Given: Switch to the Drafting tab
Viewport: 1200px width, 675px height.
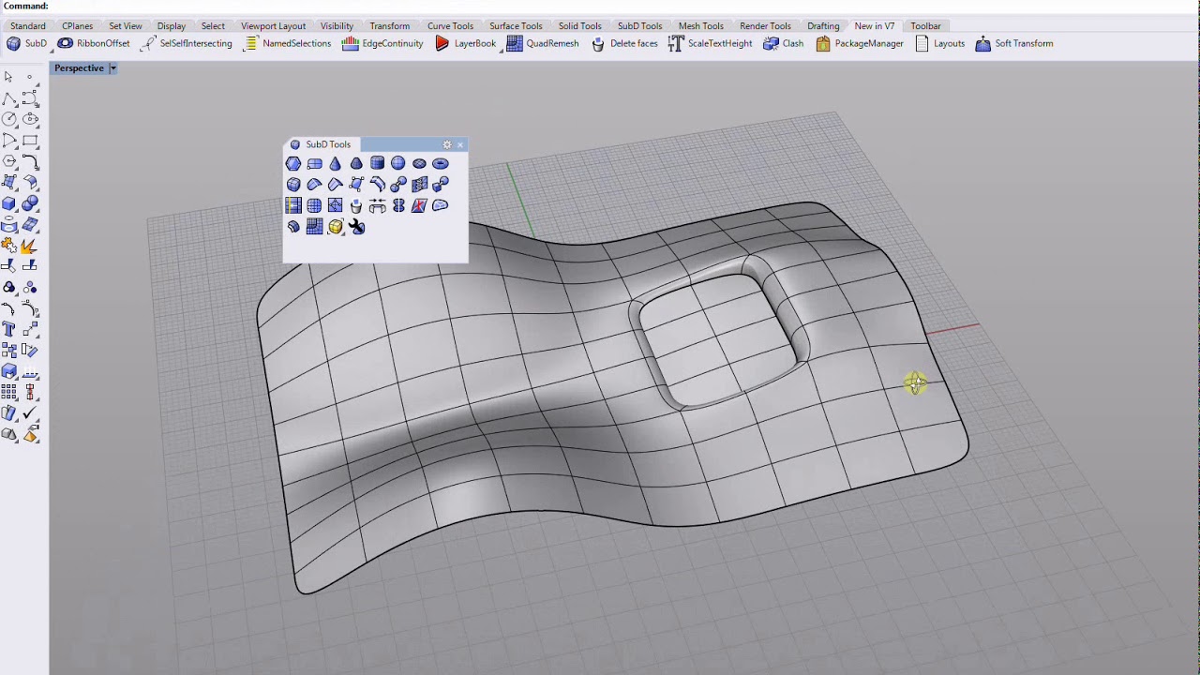Looking at the screenshot, I should click(x=824, y=26).
